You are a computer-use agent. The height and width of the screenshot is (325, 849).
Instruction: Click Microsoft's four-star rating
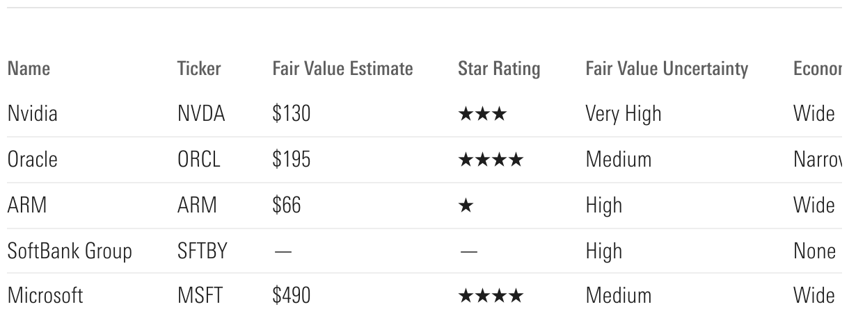pyautogui.click(x=491, y=297)
